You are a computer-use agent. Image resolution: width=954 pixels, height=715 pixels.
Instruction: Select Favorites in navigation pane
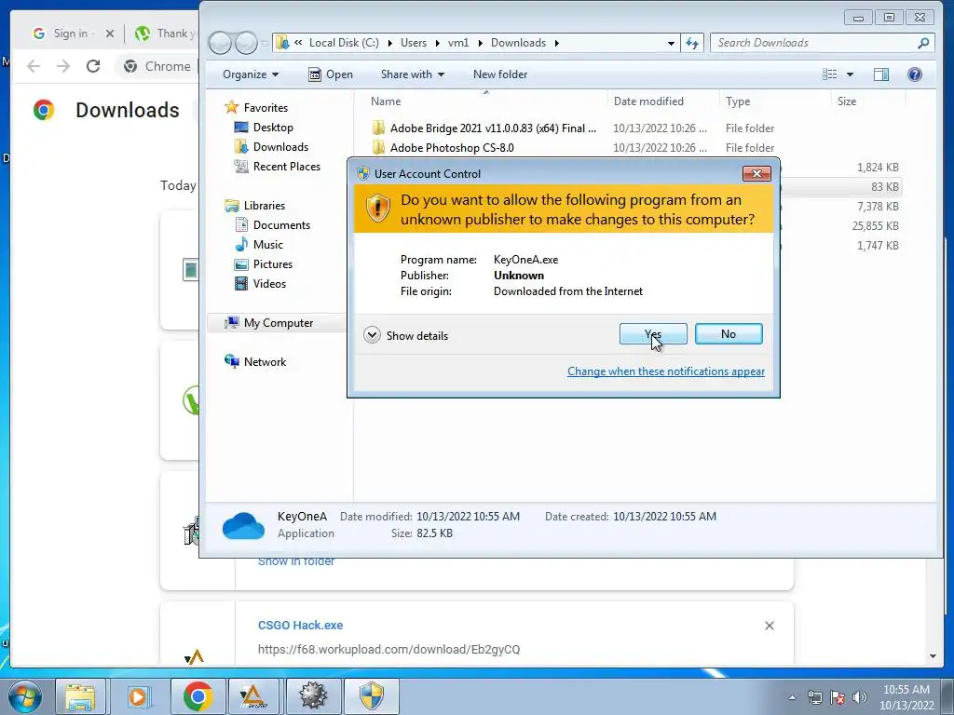(266, 108)
